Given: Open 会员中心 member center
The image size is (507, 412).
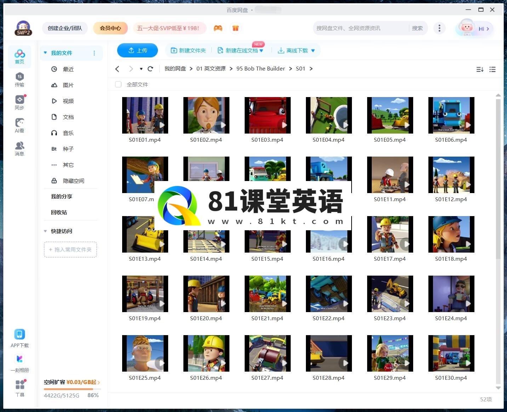Looking at the screenshot, I should 110,28.
